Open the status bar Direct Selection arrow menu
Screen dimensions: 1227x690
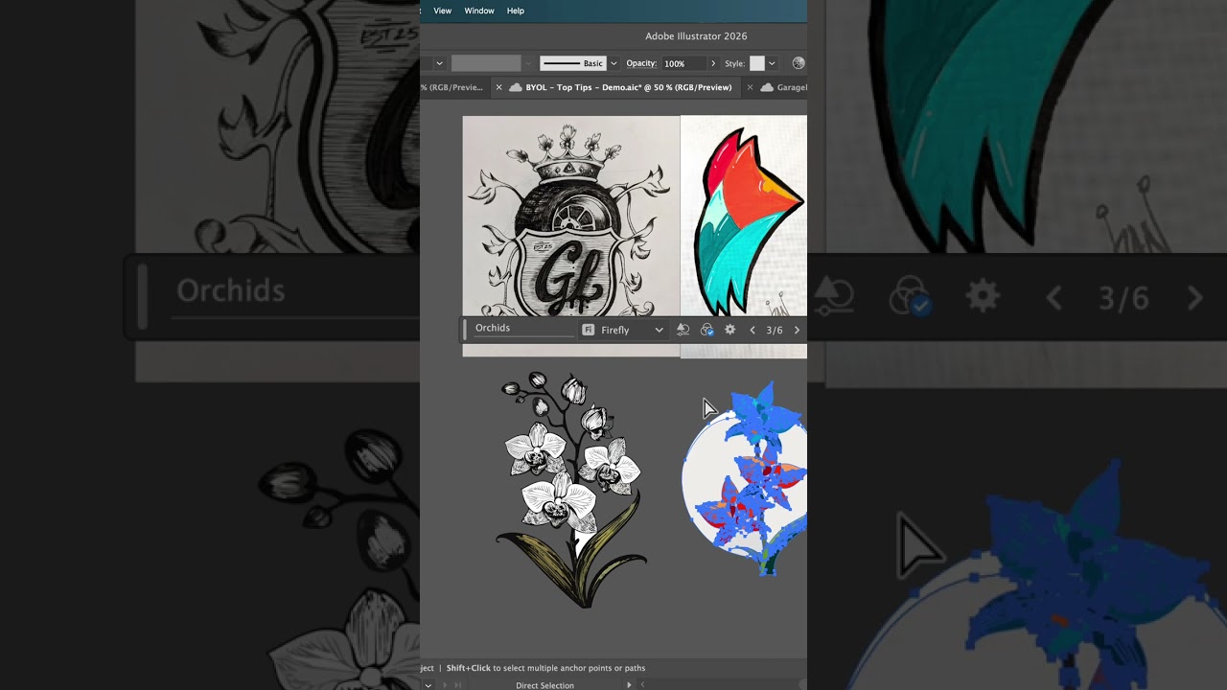click(x=630, y=685)
